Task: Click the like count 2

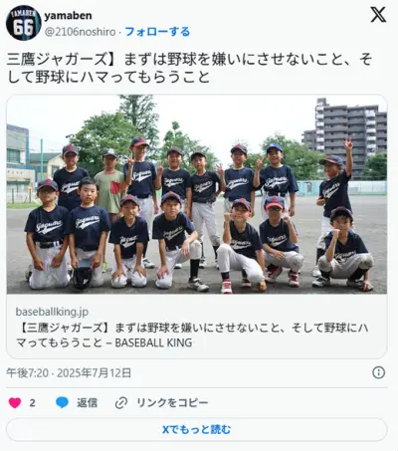Action: click(x=32, y=403)
